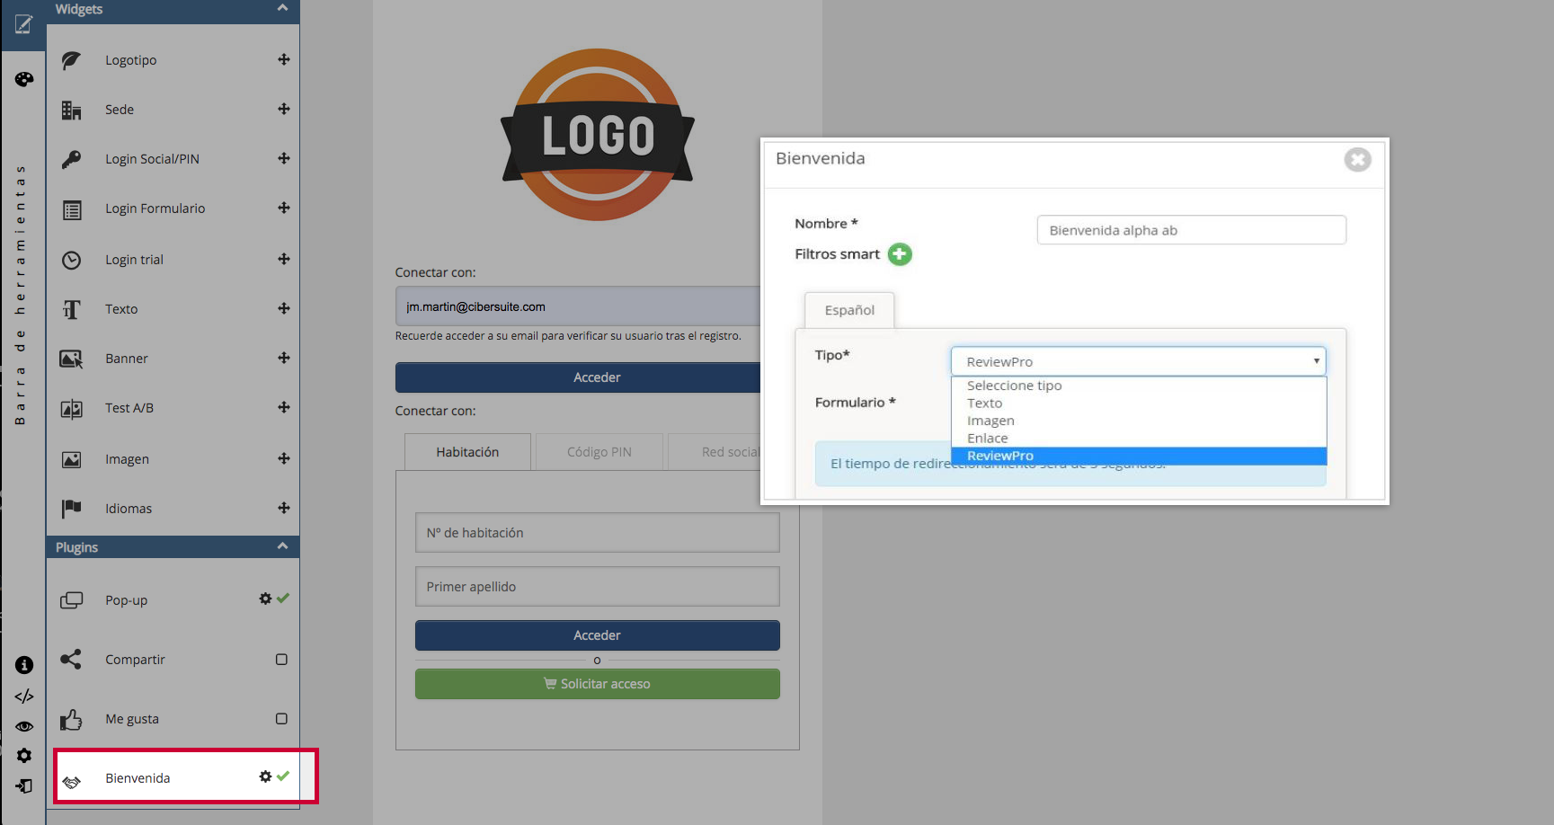Open Bienvenida plugin settings gear
The height and width of the screenshot is (825, 1554).
point(265,776)
